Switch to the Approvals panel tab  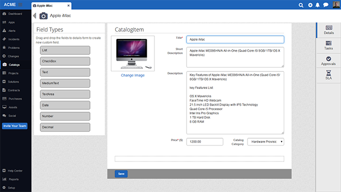[x=329, y=61]
